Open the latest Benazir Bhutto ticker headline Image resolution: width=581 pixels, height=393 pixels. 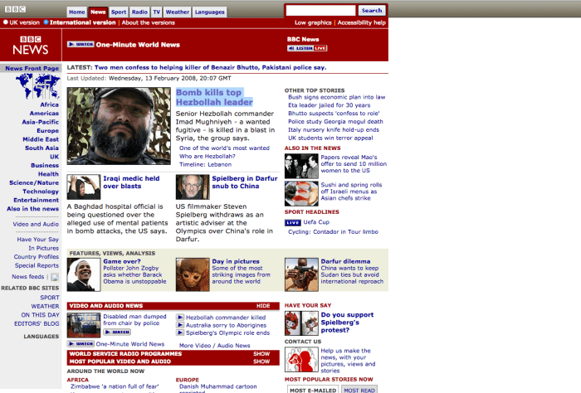[x=210, y=67]
